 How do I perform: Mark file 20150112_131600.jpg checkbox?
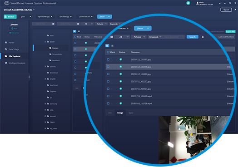click(108, 74)
